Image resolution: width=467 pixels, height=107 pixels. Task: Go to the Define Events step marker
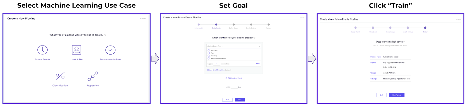click(216, 24)
